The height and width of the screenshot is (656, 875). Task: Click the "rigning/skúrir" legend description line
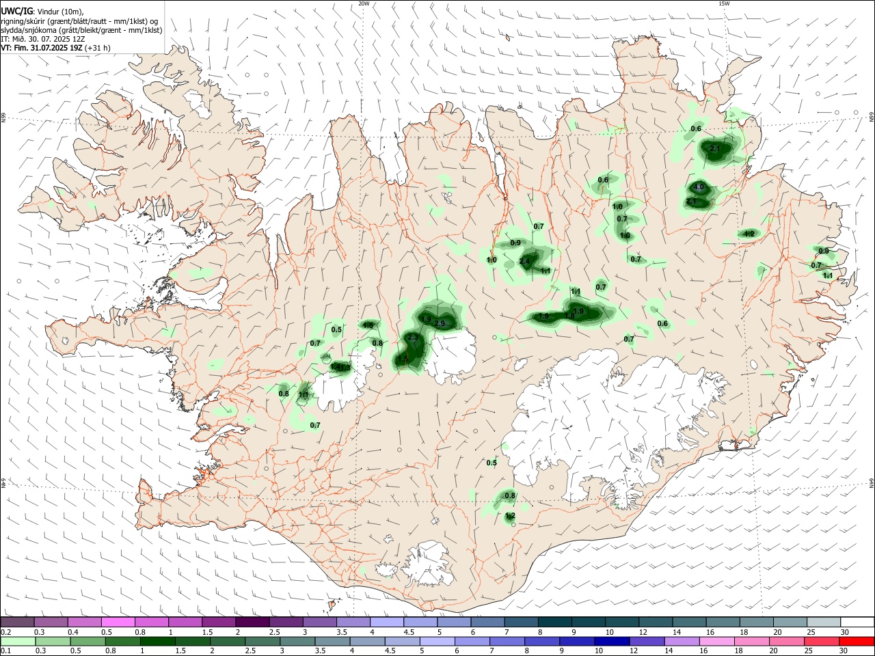pos(79,21)
